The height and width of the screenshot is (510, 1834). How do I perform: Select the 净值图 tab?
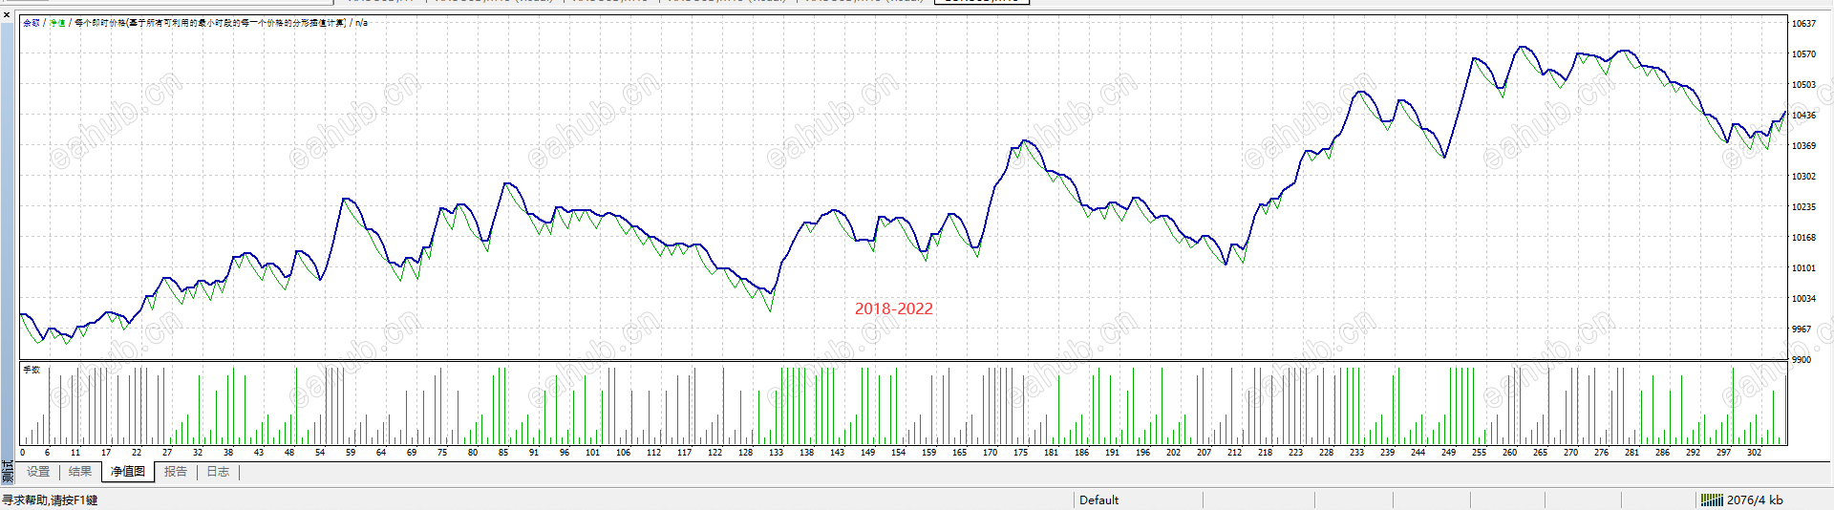[x=128, y=472]
